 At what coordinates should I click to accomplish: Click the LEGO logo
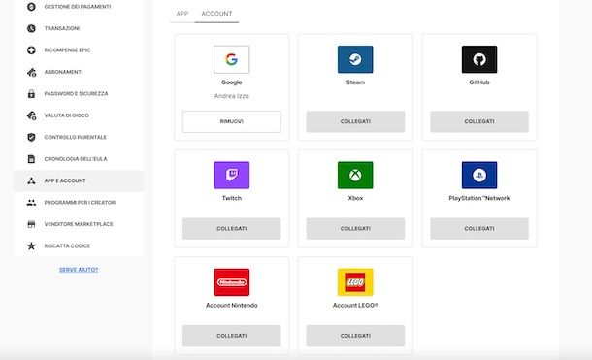click(355, 282)
